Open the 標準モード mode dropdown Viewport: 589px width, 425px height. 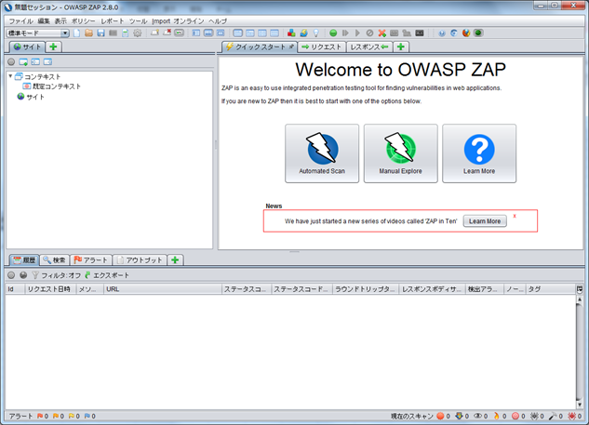(x=37, y=33)
